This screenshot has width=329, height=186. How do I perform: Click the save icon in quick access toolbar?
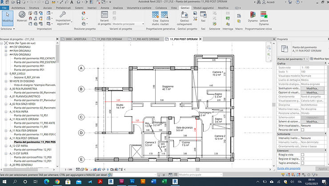[x=18, y=2]
